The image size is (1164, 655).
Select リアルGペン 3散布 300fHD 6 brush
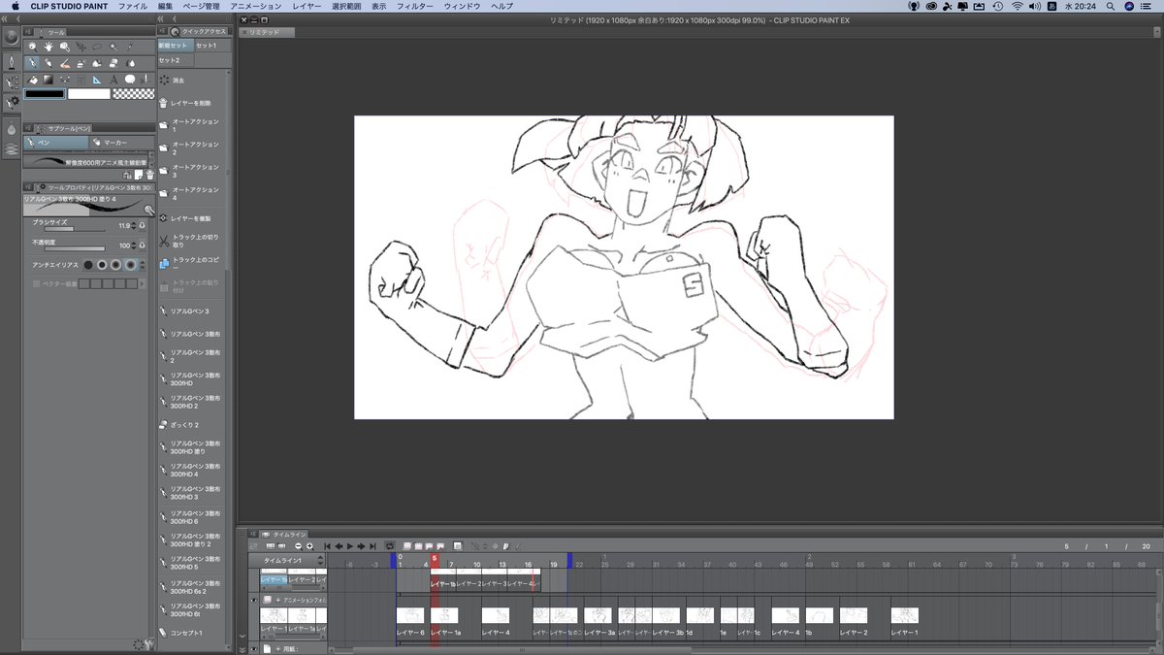click(189, 517)
